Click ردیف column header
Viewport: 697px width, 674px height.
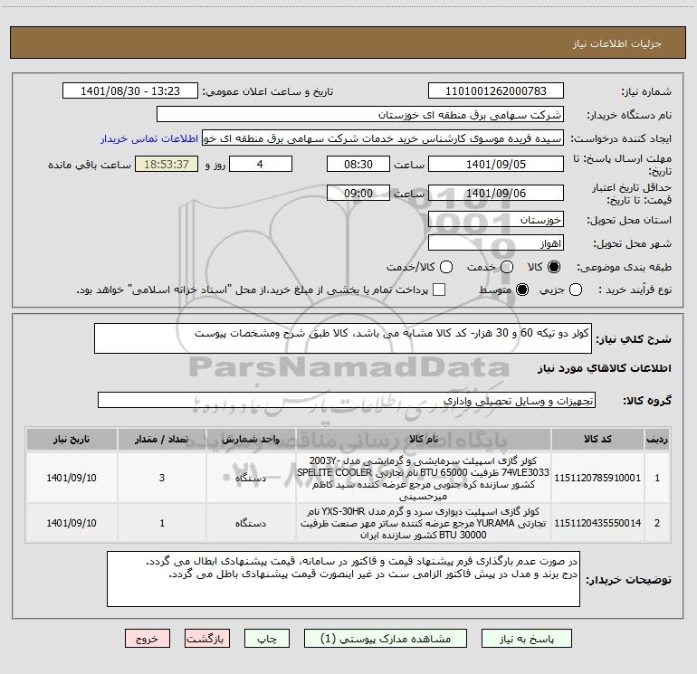click(x=657, y=439)
